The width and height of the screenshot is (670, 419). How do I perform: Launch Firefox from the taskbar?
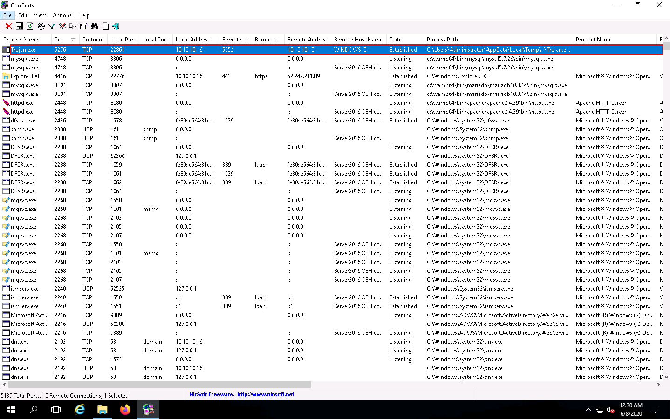[125, 410]
